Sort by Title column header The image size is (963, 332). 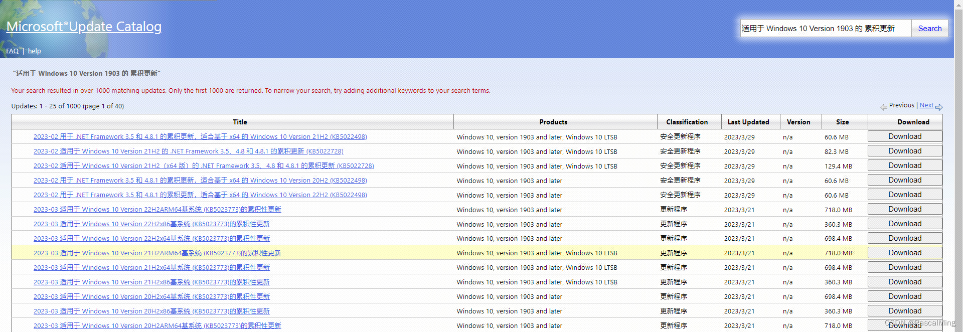(240, 122)
